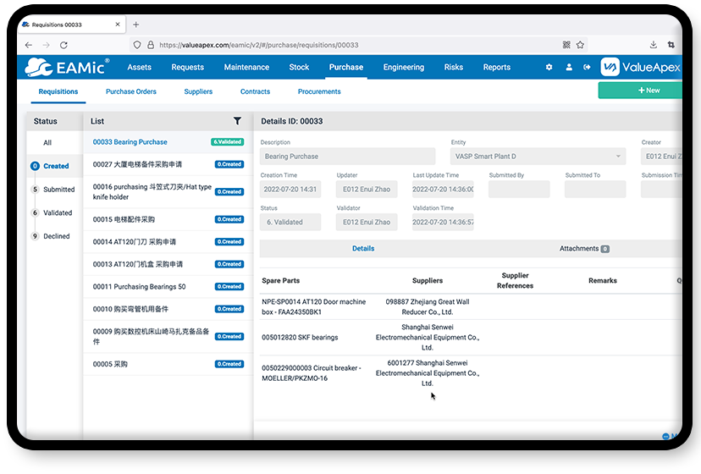Switch to the Purchase Orders tab

[130, 91]
